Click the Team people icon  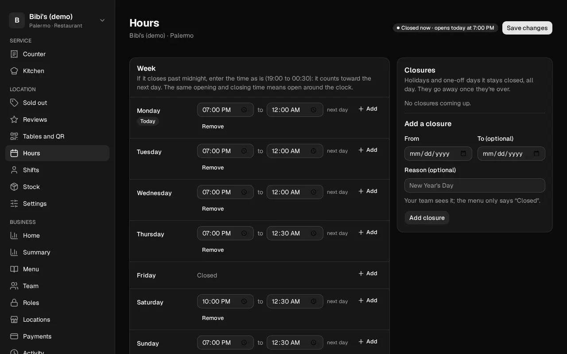click(x=14, y=286)
